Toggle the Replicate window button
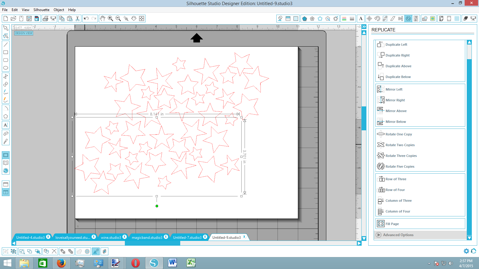This screenshot has height=269, width=479. click(408, 19)
